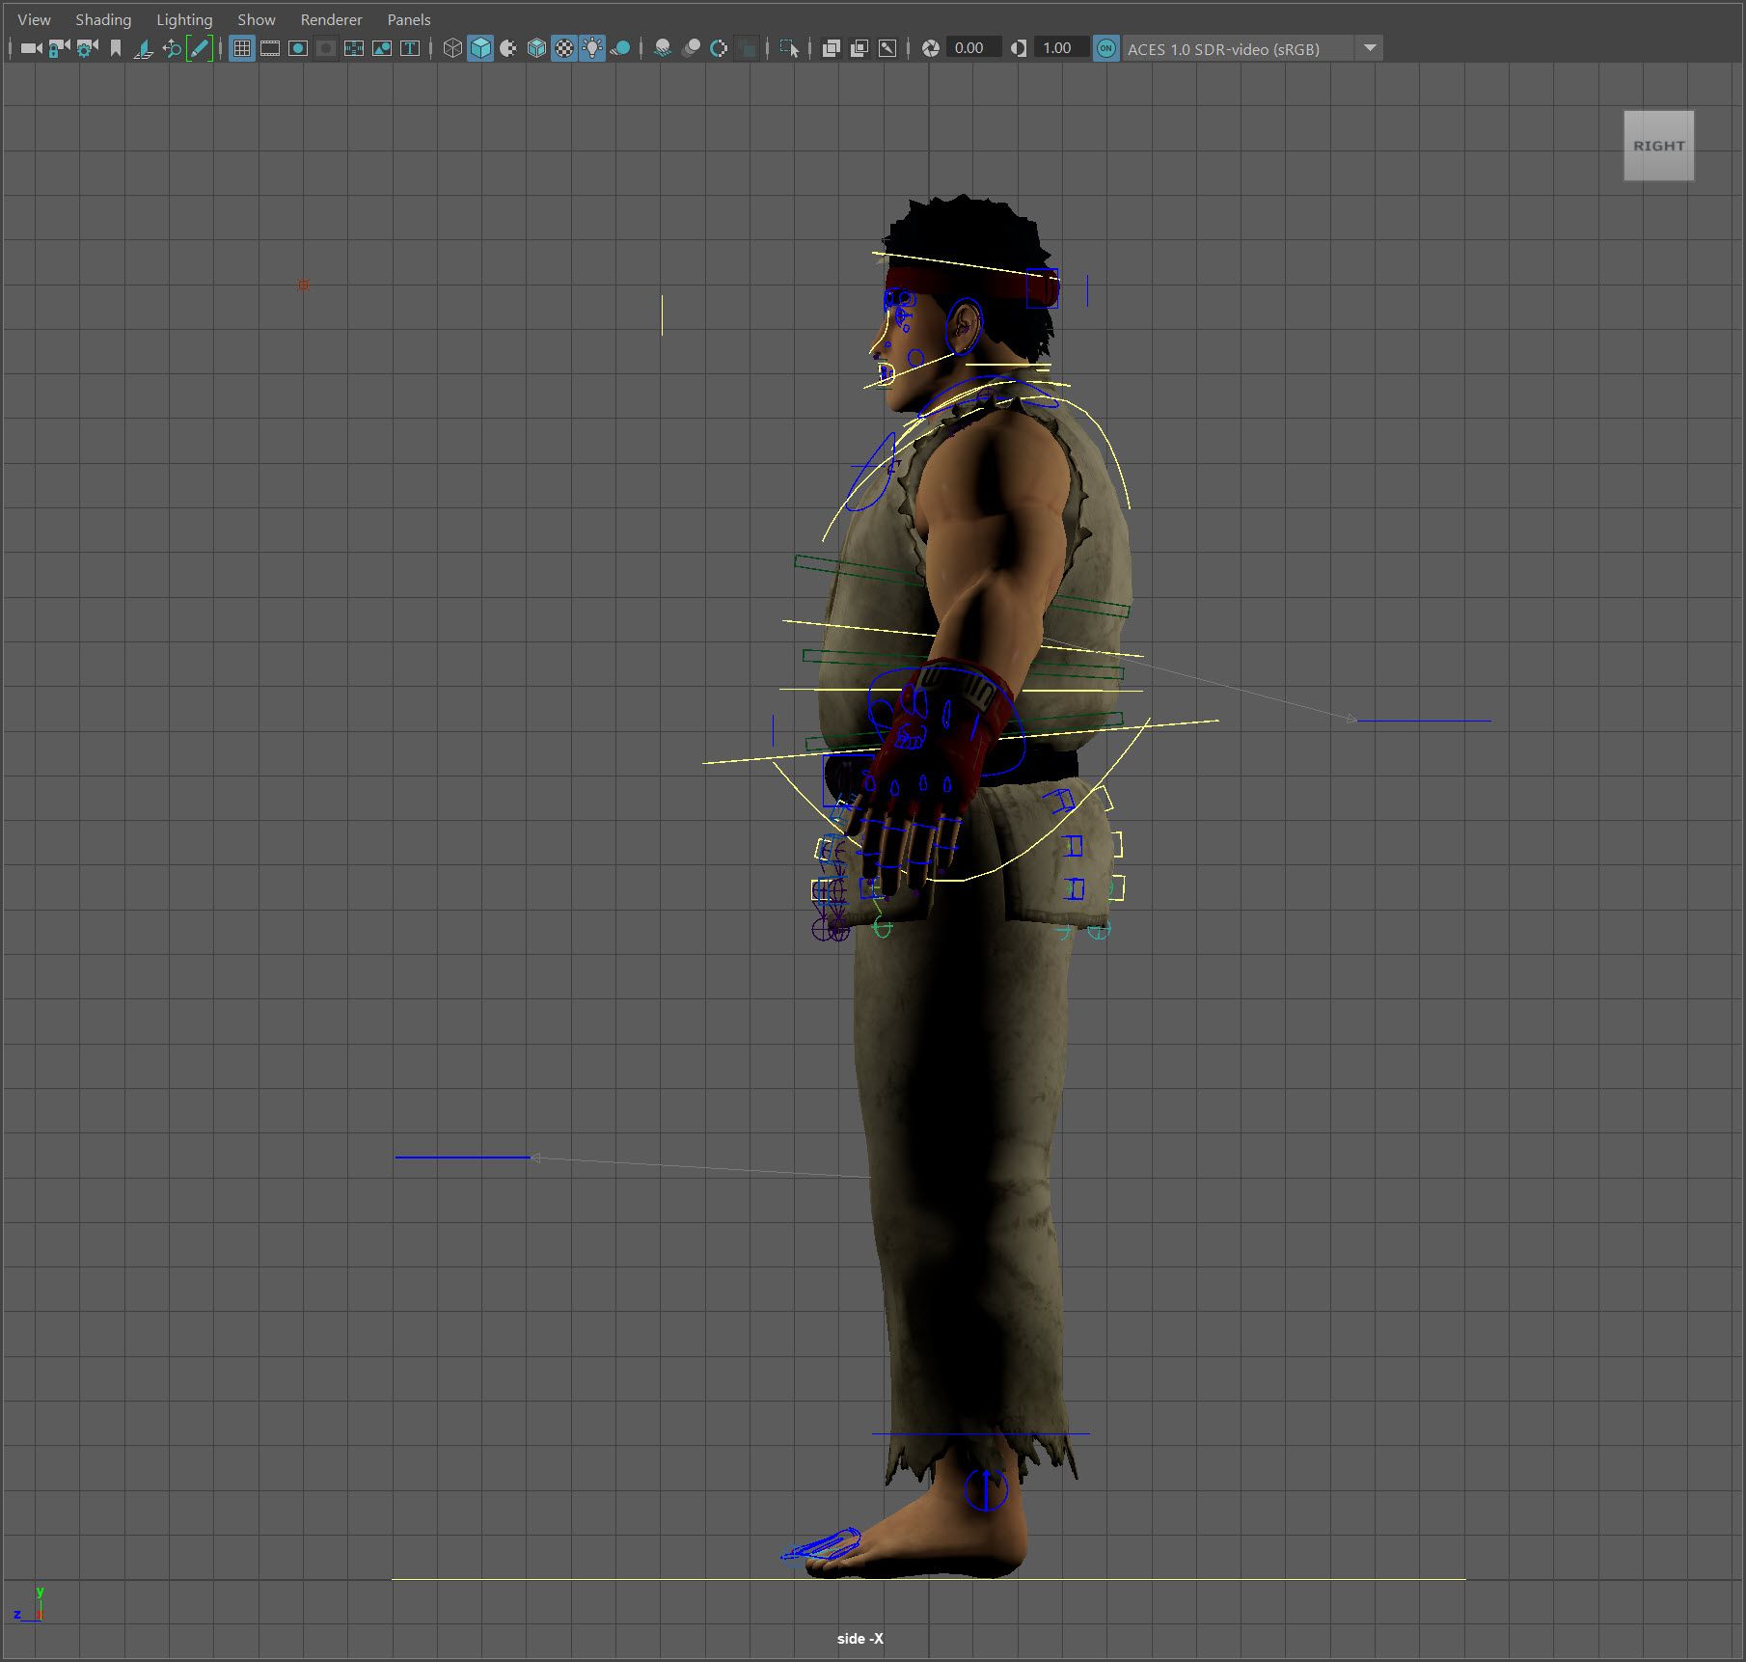This screenshot has width=1746, height=1662.
Task: Click the Image Plane icon
Action: click(144, 48)
